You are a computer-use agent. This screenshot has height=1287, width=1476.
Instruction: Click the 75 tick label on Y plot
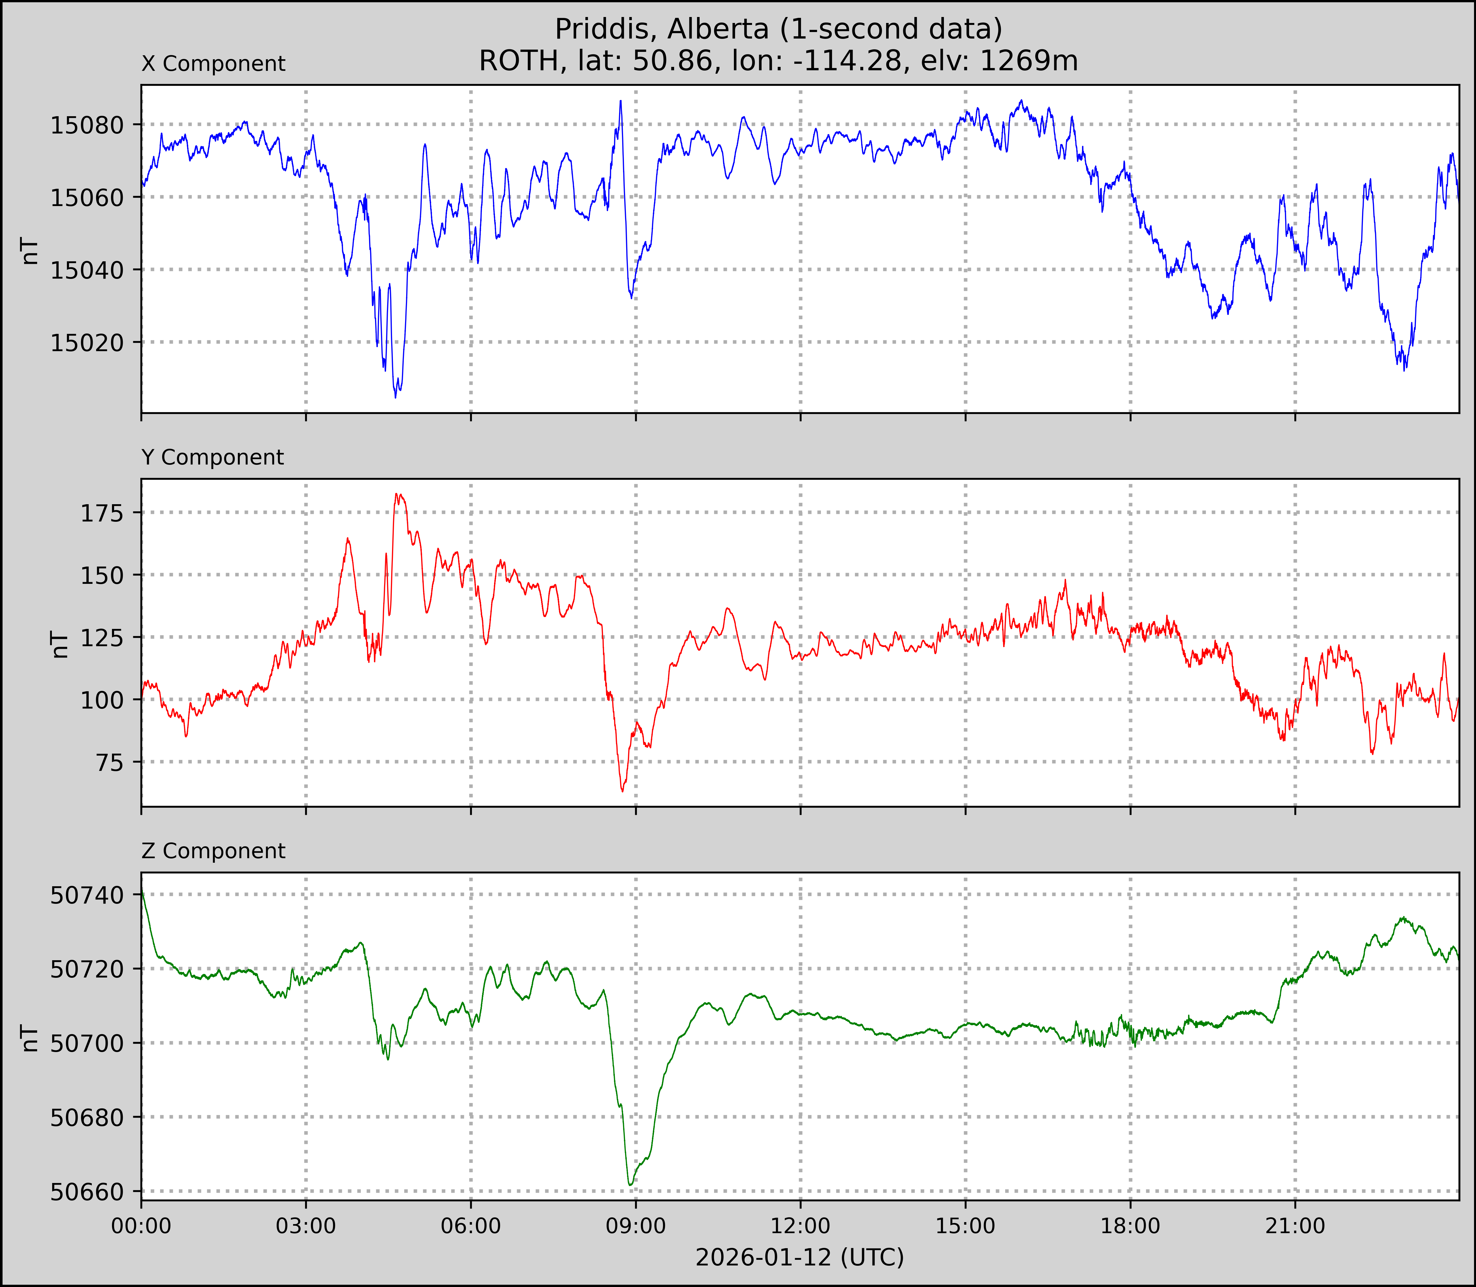pos(110,763)
